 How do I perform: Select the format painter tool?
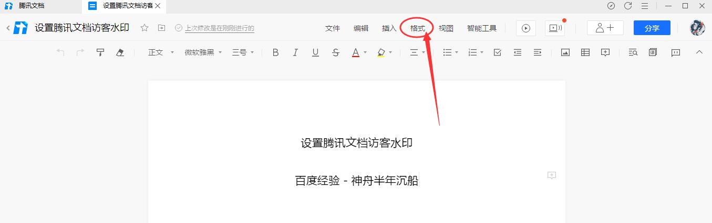click(100, 52)
